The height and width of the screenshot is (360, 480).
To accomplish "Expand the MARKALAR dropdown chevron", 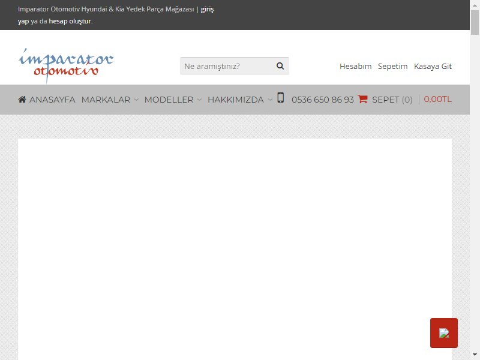I will [x=136, y=100].
